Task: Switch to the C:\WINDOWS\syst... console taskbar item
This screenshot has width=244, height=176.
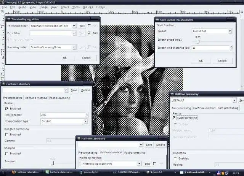Action: click(127, 172)
